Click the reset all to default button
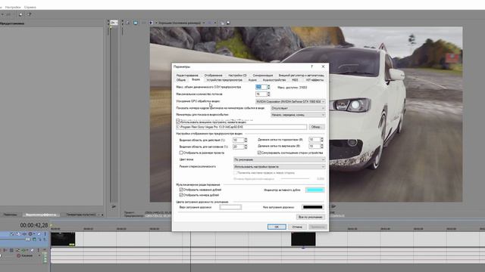485x272 pixels. point(310,217)
